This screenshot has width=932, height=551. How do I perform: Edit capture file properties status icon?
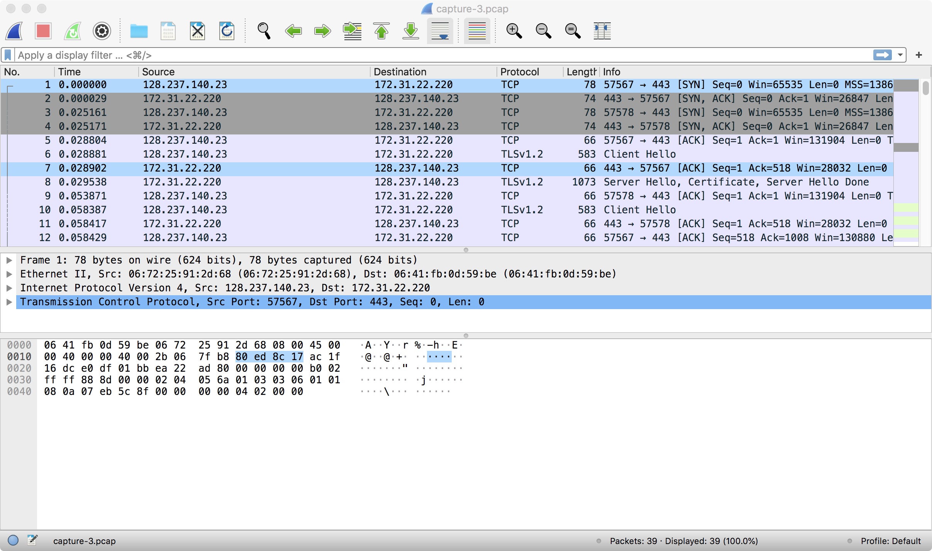[x=32, y=540]
